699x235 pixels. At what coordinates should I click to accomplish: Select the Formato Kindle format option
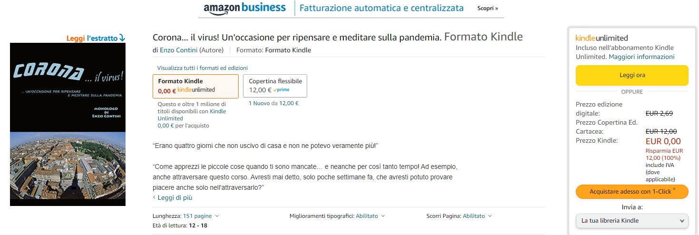195,86
